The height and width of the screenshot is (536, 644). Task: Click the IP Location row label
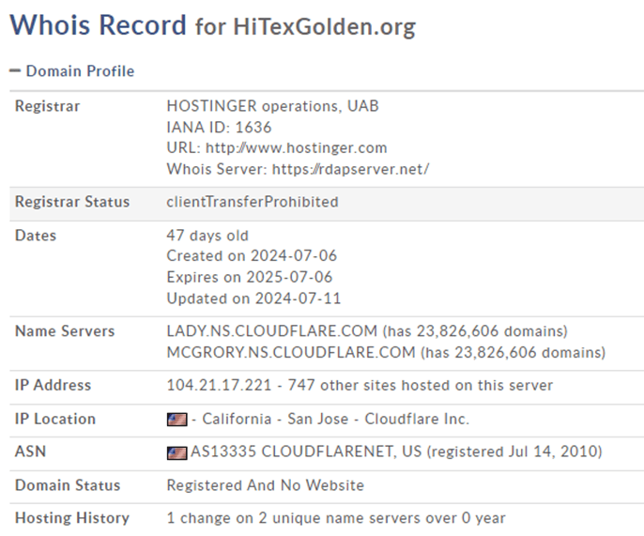(x=55, y=419)
